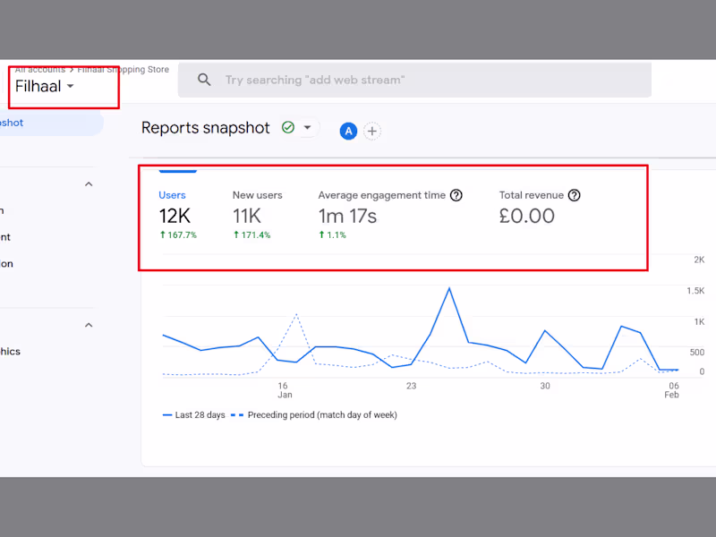This screenshot has height=537, width=716.
Task: Click the green check status icon
Action: [x=288, y=128]
